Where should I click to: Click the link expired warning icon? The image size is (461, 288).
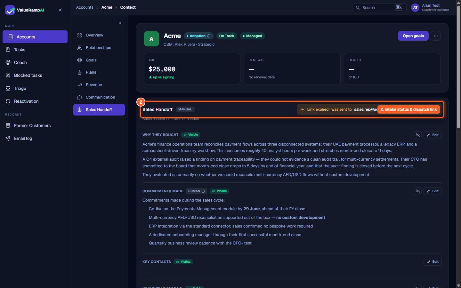coord(302,109)
